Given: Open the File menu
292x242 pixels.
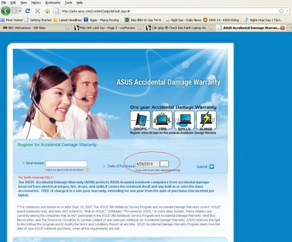Looking at the screenshot, I should (4, 3).
